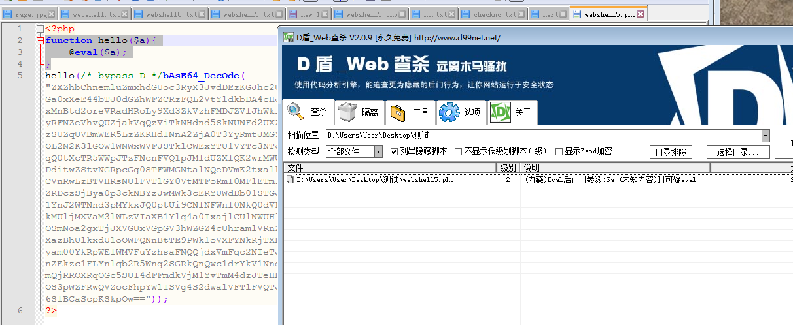
Task: Click the closing ?> tag in editor
Action: tap(51, 310)
